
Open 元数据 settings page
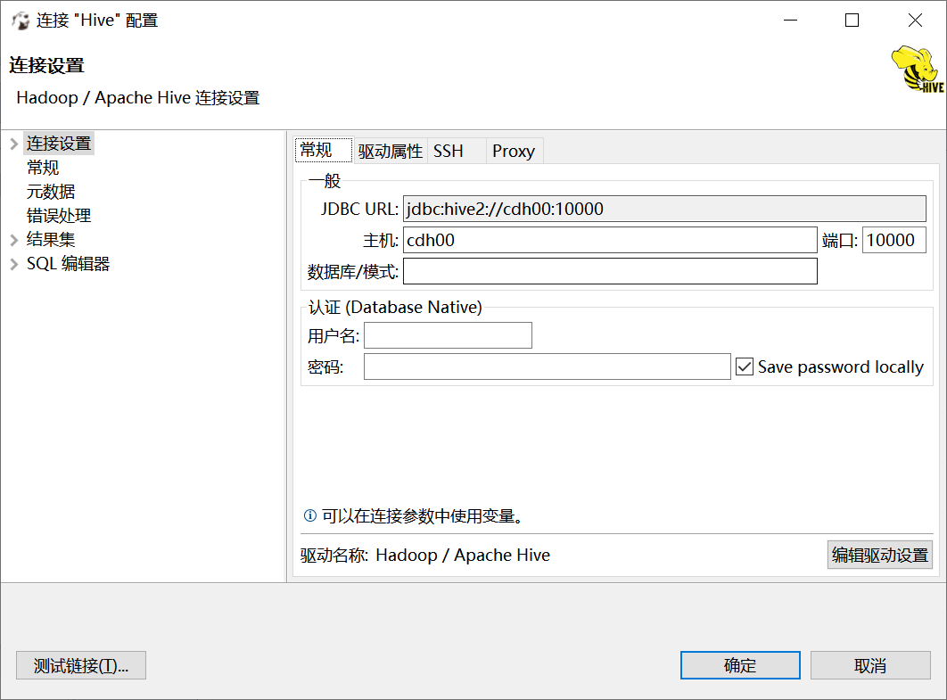(51, 192)
